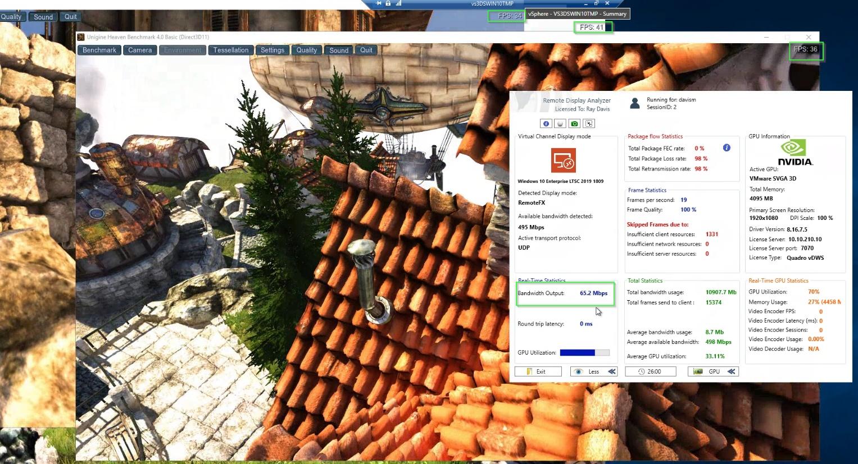Viewport: 858px width, 464px height.
Task: Restore down the remote session from connection bar
Action: [x=596, y=3]
